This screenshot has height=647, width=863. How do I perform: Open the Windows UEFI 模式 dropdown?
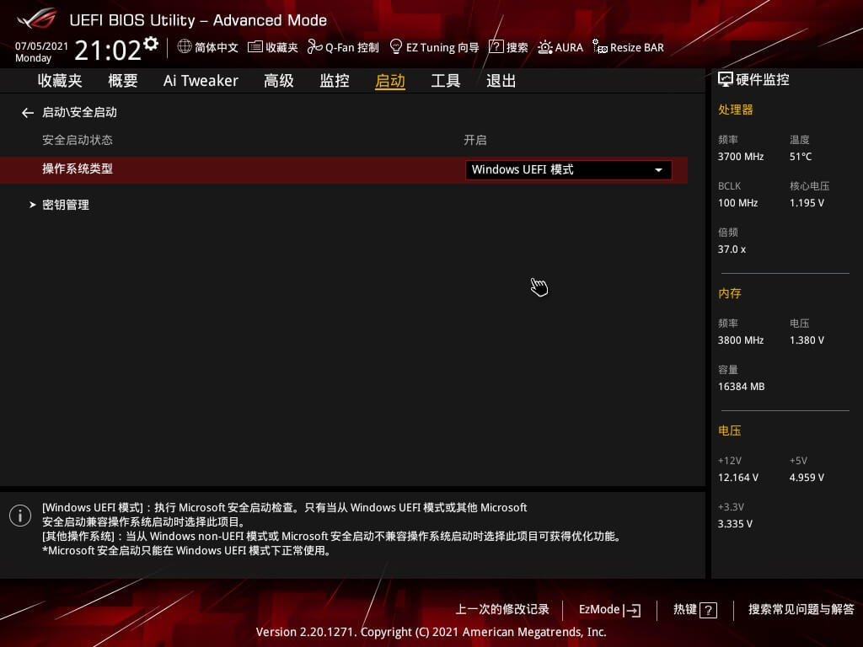pyautogui.click(x=568, y=169)
